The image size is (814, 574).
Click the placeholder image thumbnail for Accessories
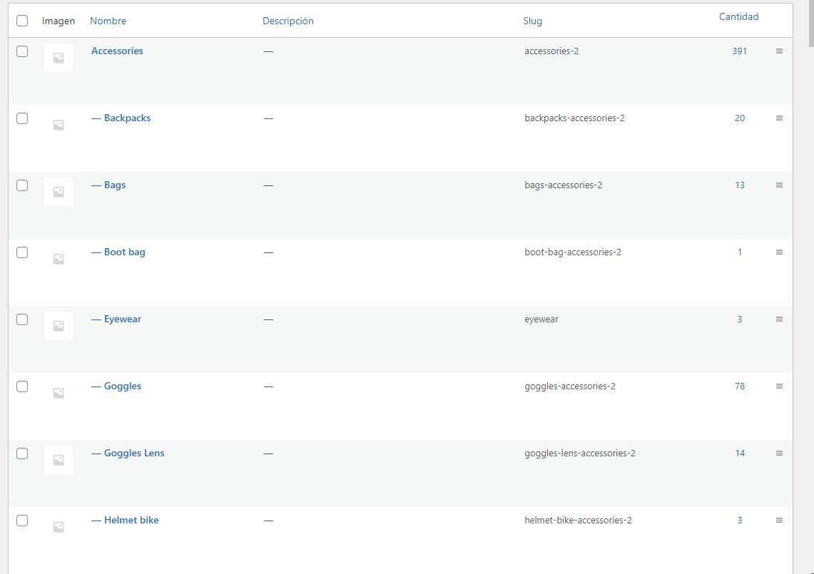click(58, 58)
